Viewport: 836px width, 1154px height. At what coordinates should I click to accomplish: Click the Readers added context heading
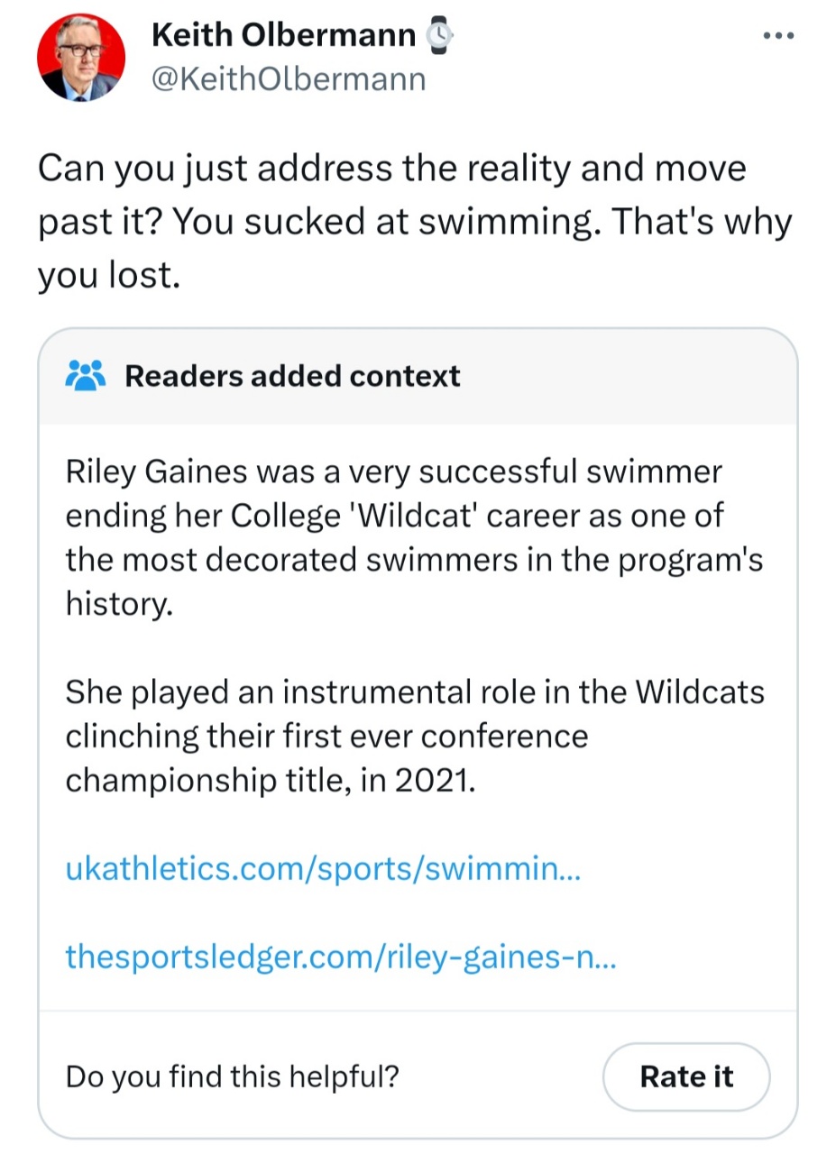click(292, 376)
